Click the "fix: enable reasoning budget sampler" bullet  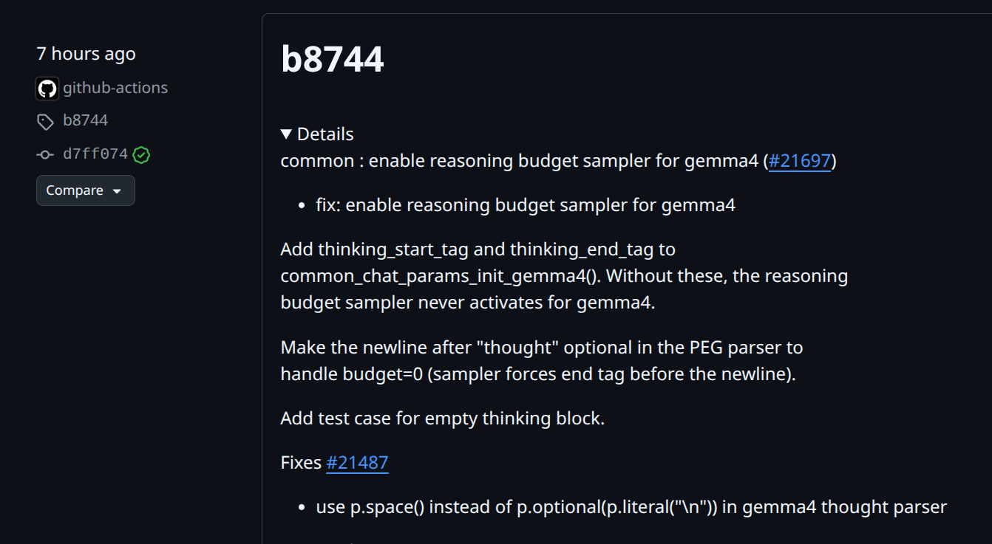coord(526,205)
